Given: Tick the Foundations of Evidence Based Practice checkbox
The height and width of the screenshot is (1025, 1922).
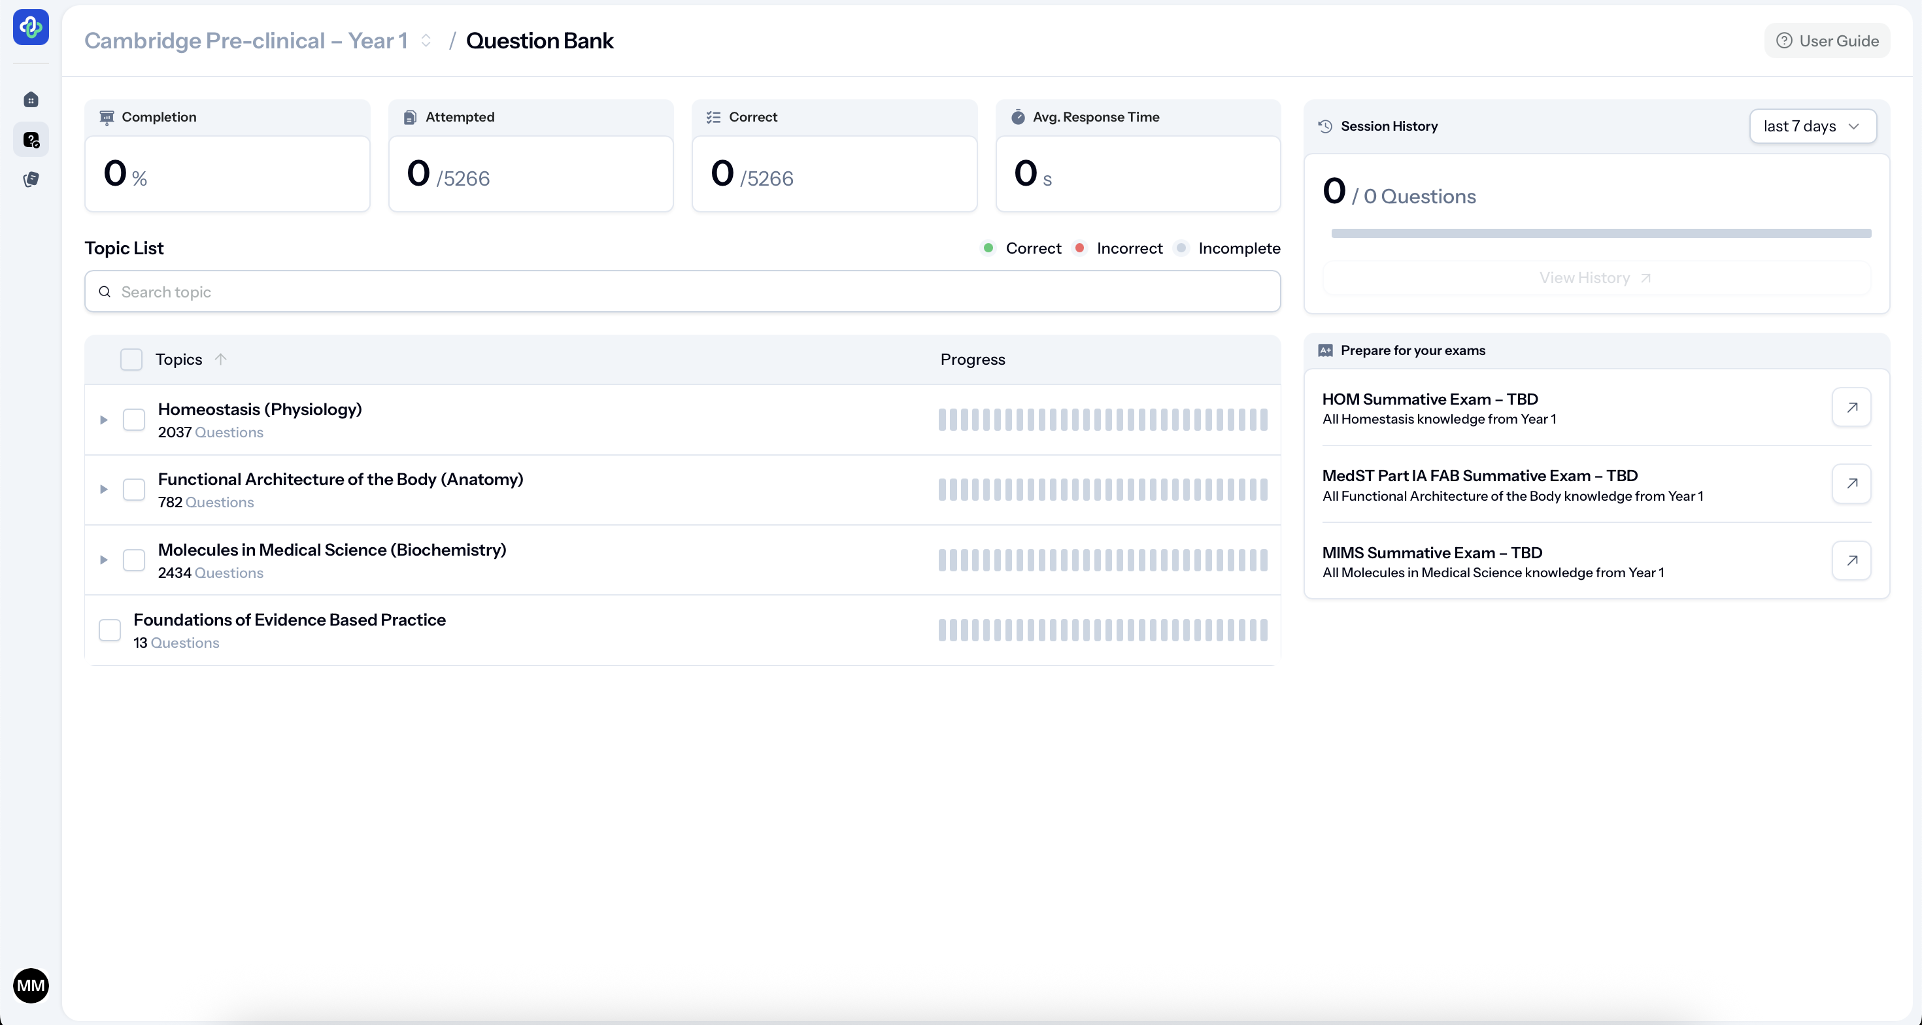Looking at the screenshot, I should (x=110, y=630).
